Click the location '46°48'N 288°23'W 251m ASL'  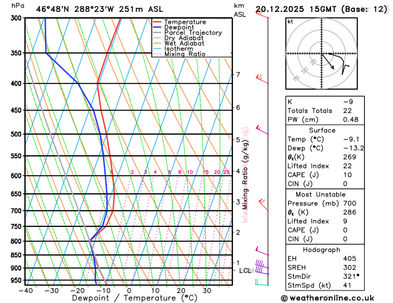pos(99,9)
